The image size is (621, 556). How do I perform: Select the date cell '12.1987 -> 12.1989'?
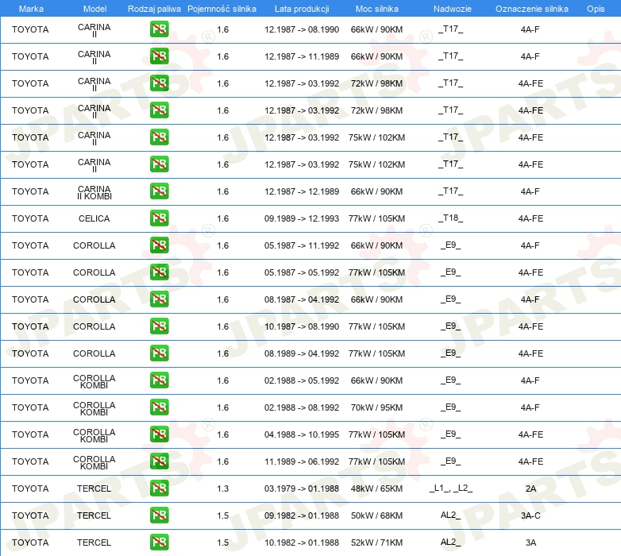click(302, 191)
